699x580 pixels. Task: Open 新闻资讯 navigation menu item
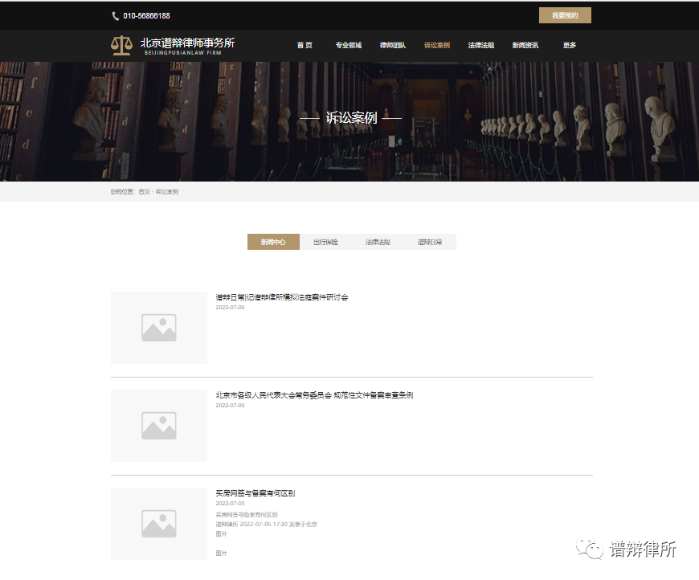(525, 46)
